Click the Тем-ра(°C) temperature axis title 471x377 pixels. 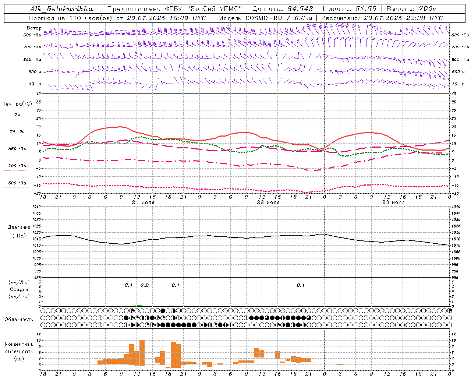point(17,104)
